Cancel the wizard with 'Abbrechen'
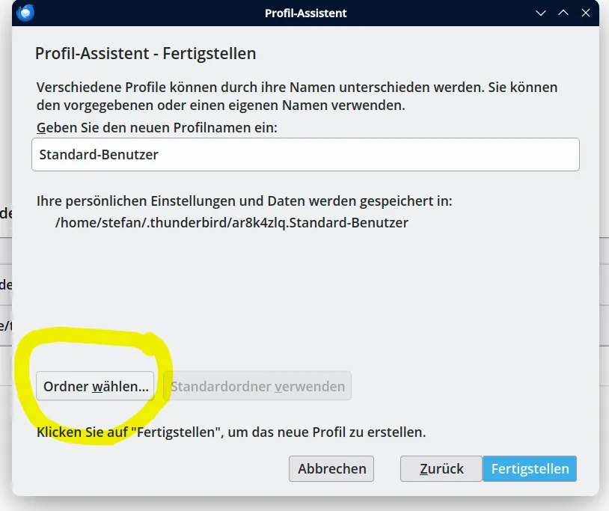The height and width of the screenshot is (511, 609). (x=331, y=468)
